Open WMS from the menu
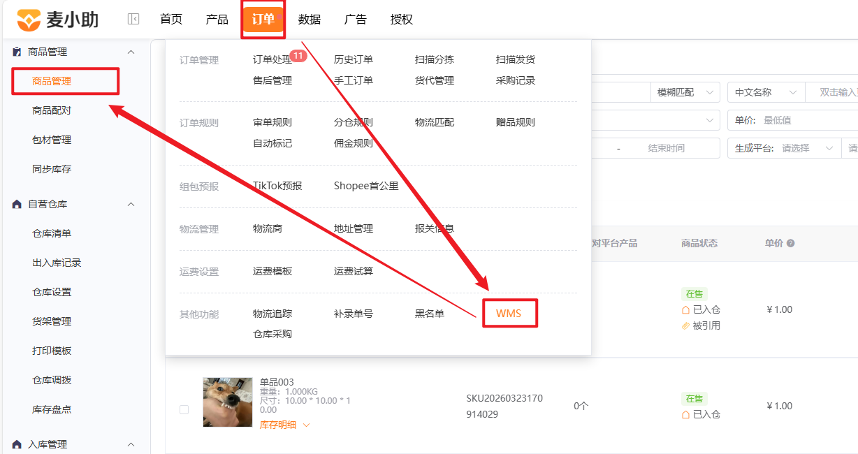This screenshot has height=454, width=858. click(x=509, y=314)
